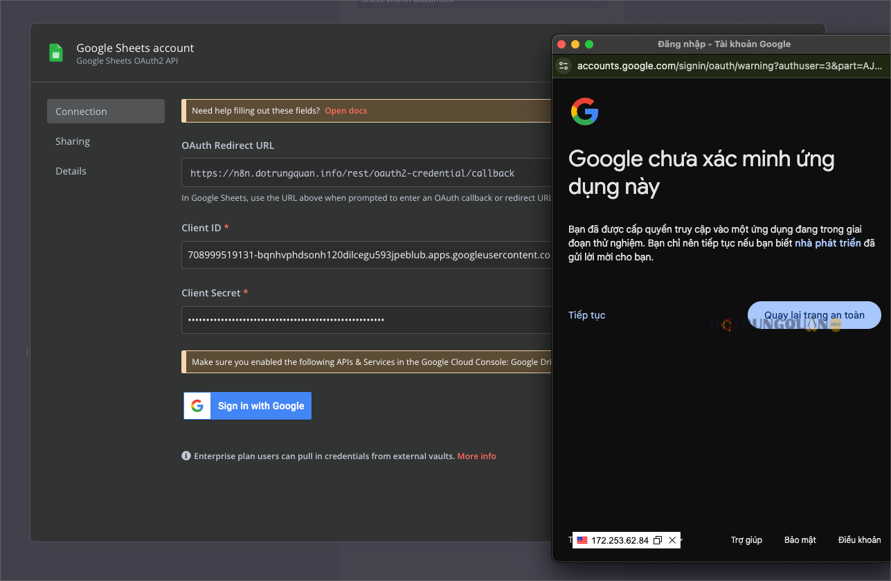
Task: Open docs link in help banner
Action: [346, 111]
